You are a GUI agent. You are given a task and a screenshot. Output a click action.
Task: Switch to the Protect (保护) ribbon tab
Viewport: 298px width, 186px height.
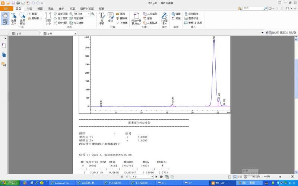tap(61, 9)
